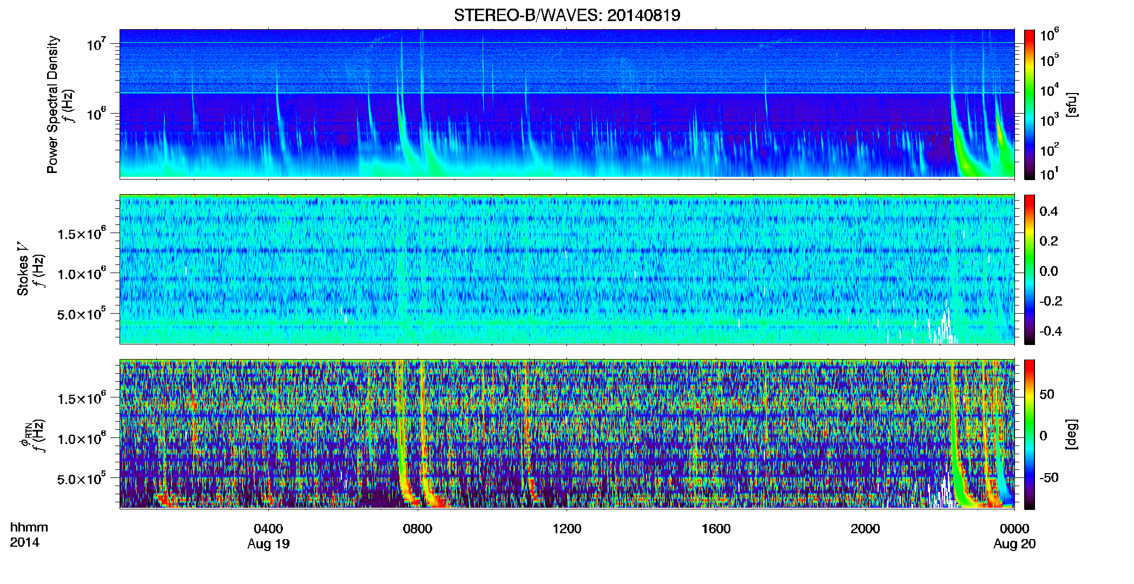Click the Stokes V spectrogram panel
The width and height of the screenshot is (1134, 584).
pyautogui.click(x=567, y=269)
